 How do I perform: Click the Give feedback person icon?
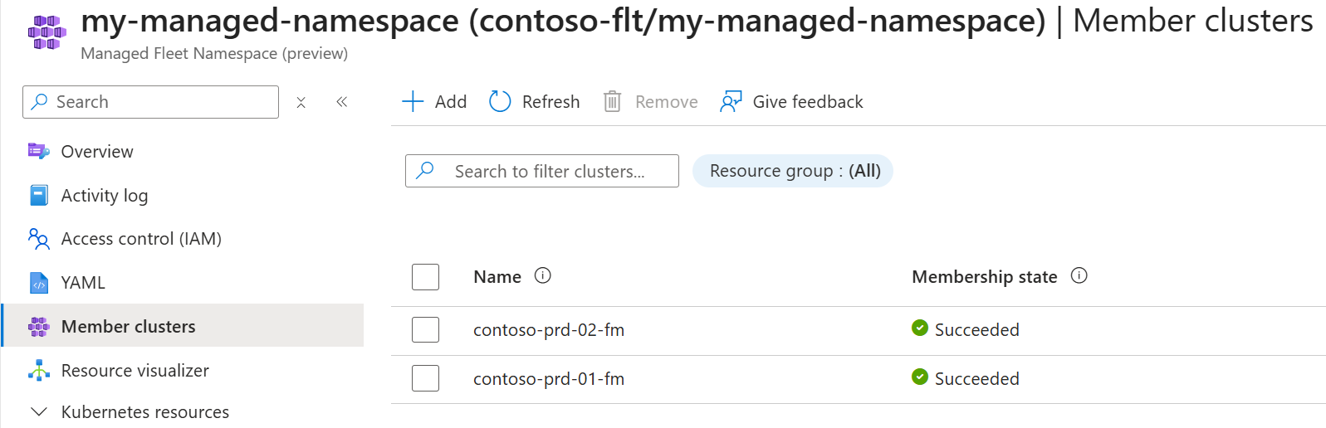tap(731, 102)
